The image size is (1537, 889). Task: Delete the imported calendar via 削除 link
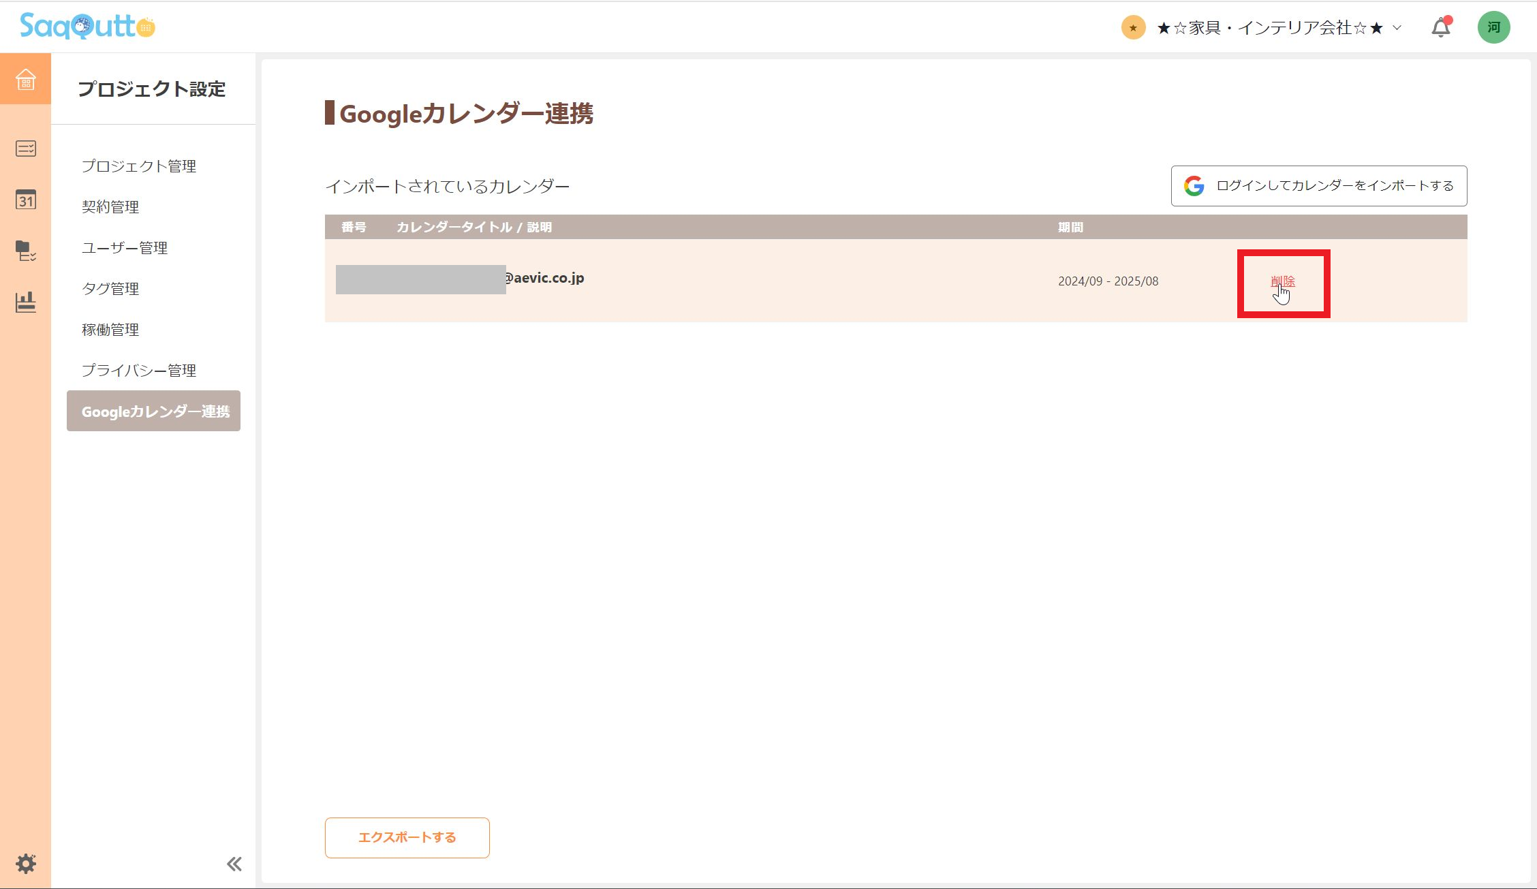click(1284, 281)
